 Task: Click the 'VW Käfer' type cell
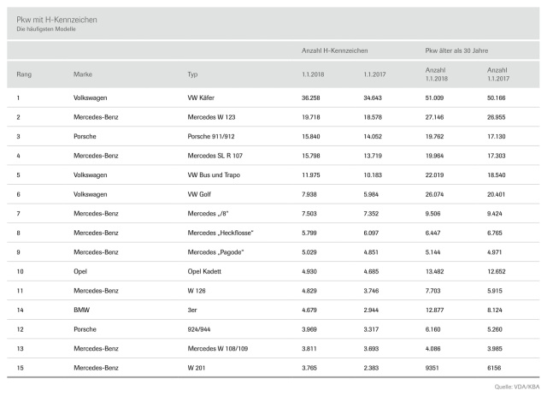(x=202, y=98)
